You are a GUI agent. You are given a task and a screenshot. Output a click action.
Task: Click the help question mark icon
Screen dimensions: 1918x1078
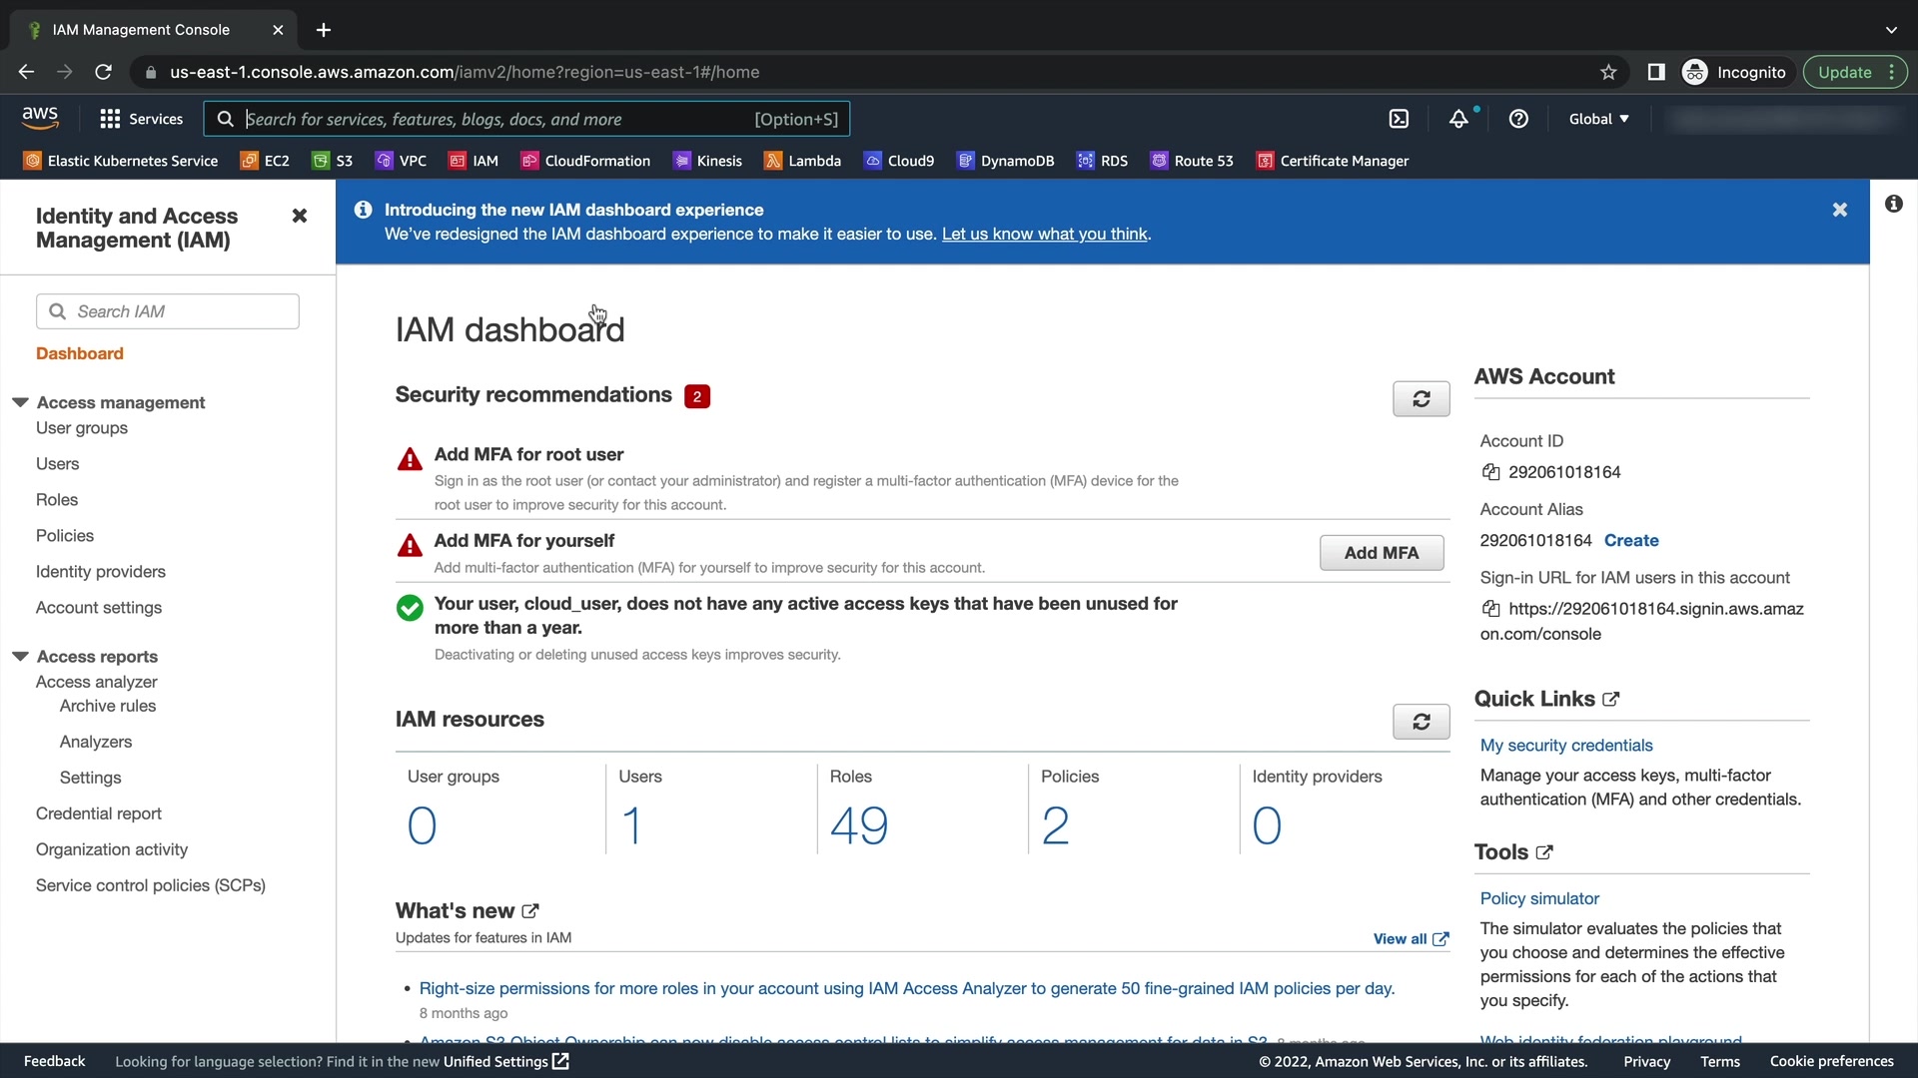click(1518, 119)
